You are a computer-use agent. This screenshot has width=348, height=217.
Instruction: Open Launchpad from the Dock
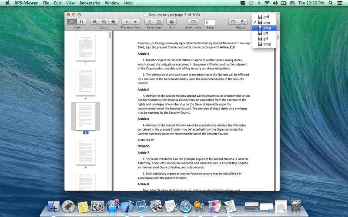[x=68, y=207]
